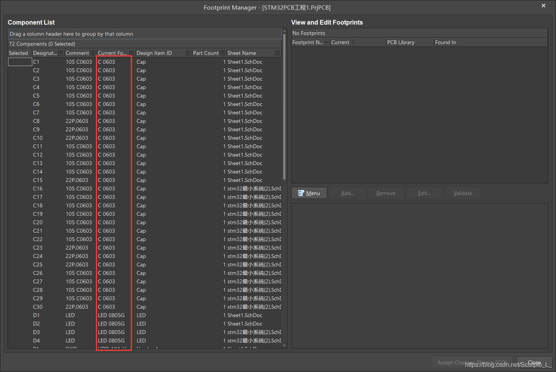Click the component list vertical scrollbar

click(284, 107)
